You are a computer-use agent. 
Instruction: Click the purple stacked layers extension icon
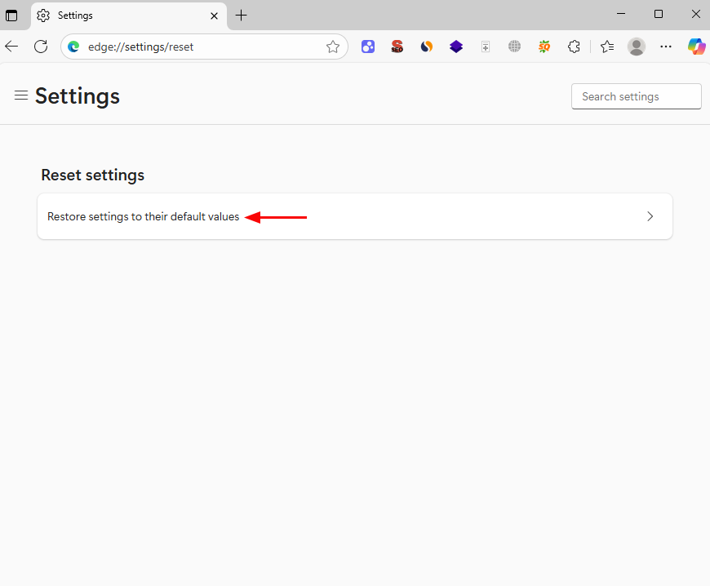(x=456, y=47)
